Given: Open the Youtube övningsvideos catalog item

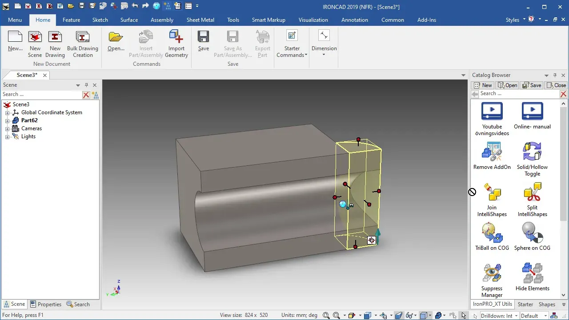Looking at the screenshot, I should (492, 119).
